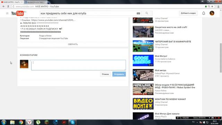This screenshot has height=125, width=222.
Task: Open uTorrent from the taskbar
Action: click(38, 122)
